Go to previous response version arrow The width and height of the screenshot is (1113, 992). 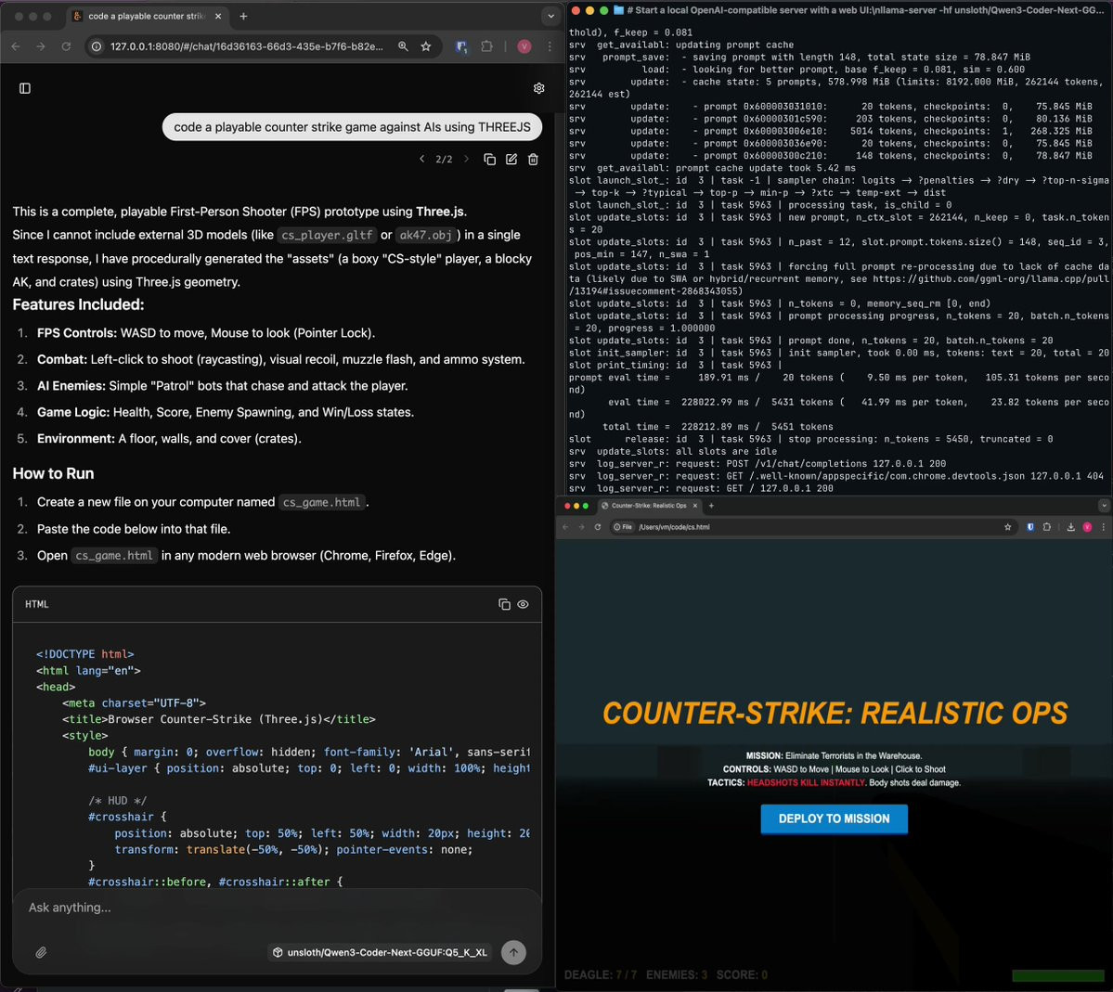click(421, 159)
